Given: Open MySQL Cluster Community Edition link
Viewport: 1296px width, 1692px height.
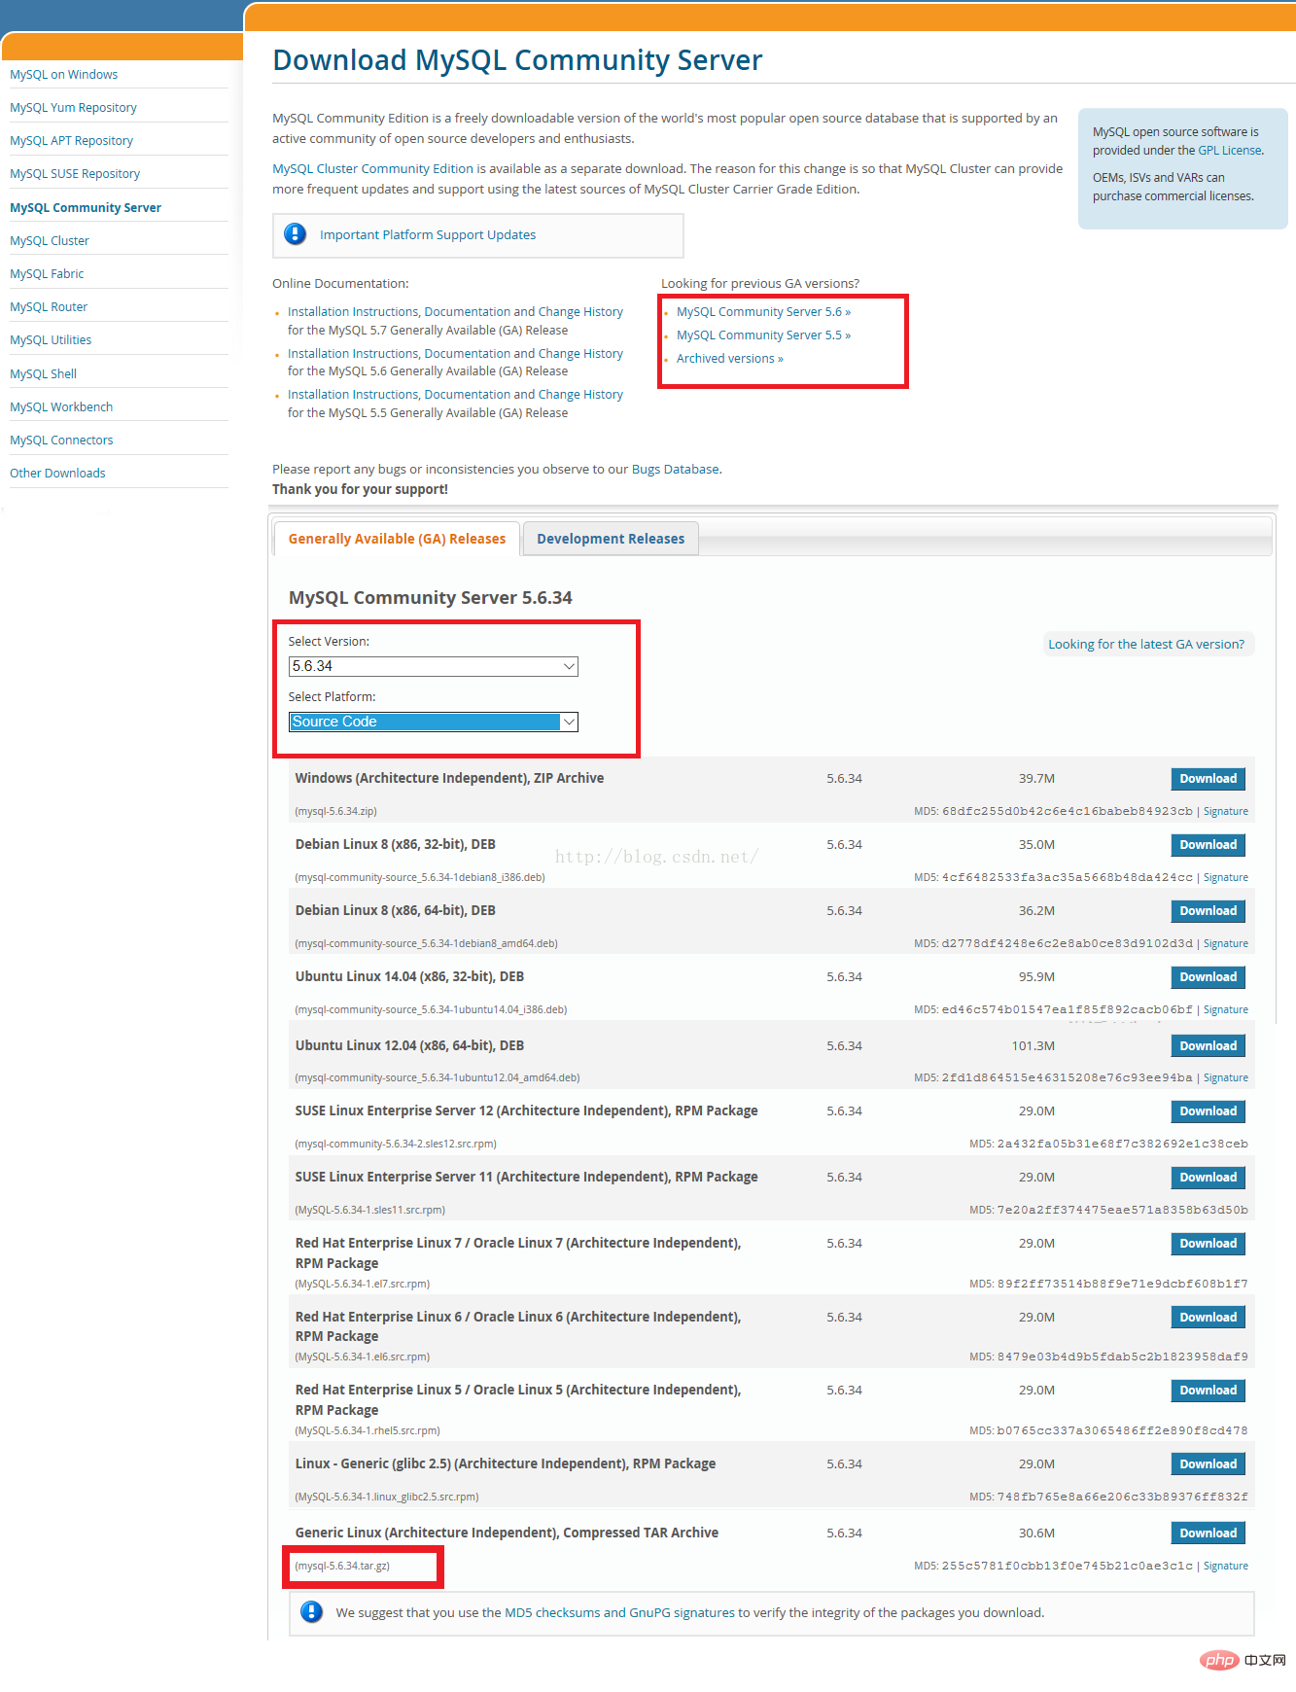Looking at the screenshot, I should [372, 169].
